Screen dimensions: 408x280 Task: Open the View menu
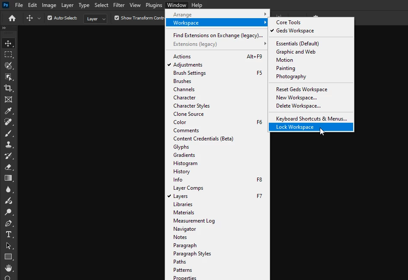[135, 5]
